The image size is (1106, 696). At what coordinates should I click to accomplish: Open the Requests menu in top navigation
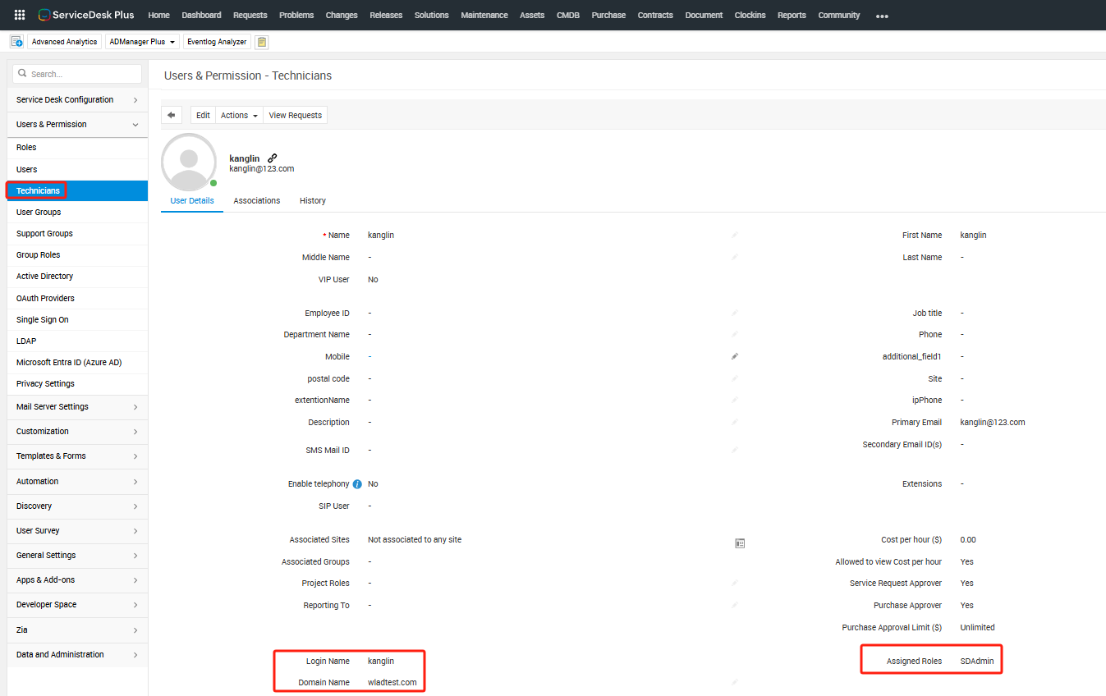coord(250,15)
